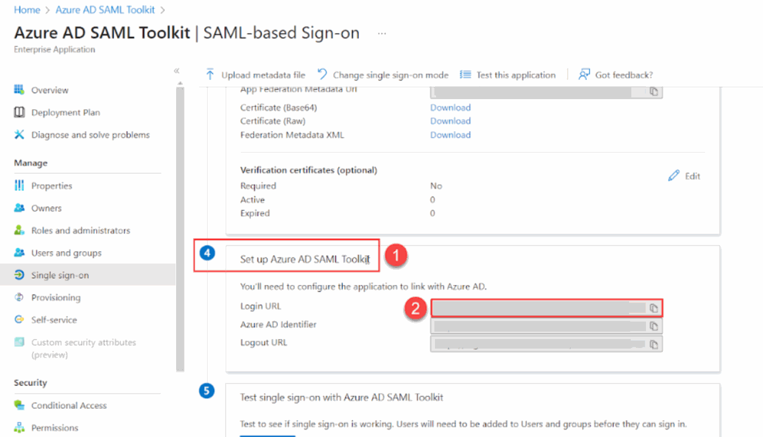Open more options via the ellipsis
The height and width of the screenshot is (437, 763).
(x=382, y=33)
